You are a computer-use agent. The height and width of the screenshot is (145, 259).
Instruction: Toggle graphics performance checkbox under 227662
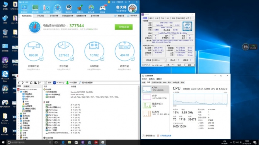tap(72, 59)
